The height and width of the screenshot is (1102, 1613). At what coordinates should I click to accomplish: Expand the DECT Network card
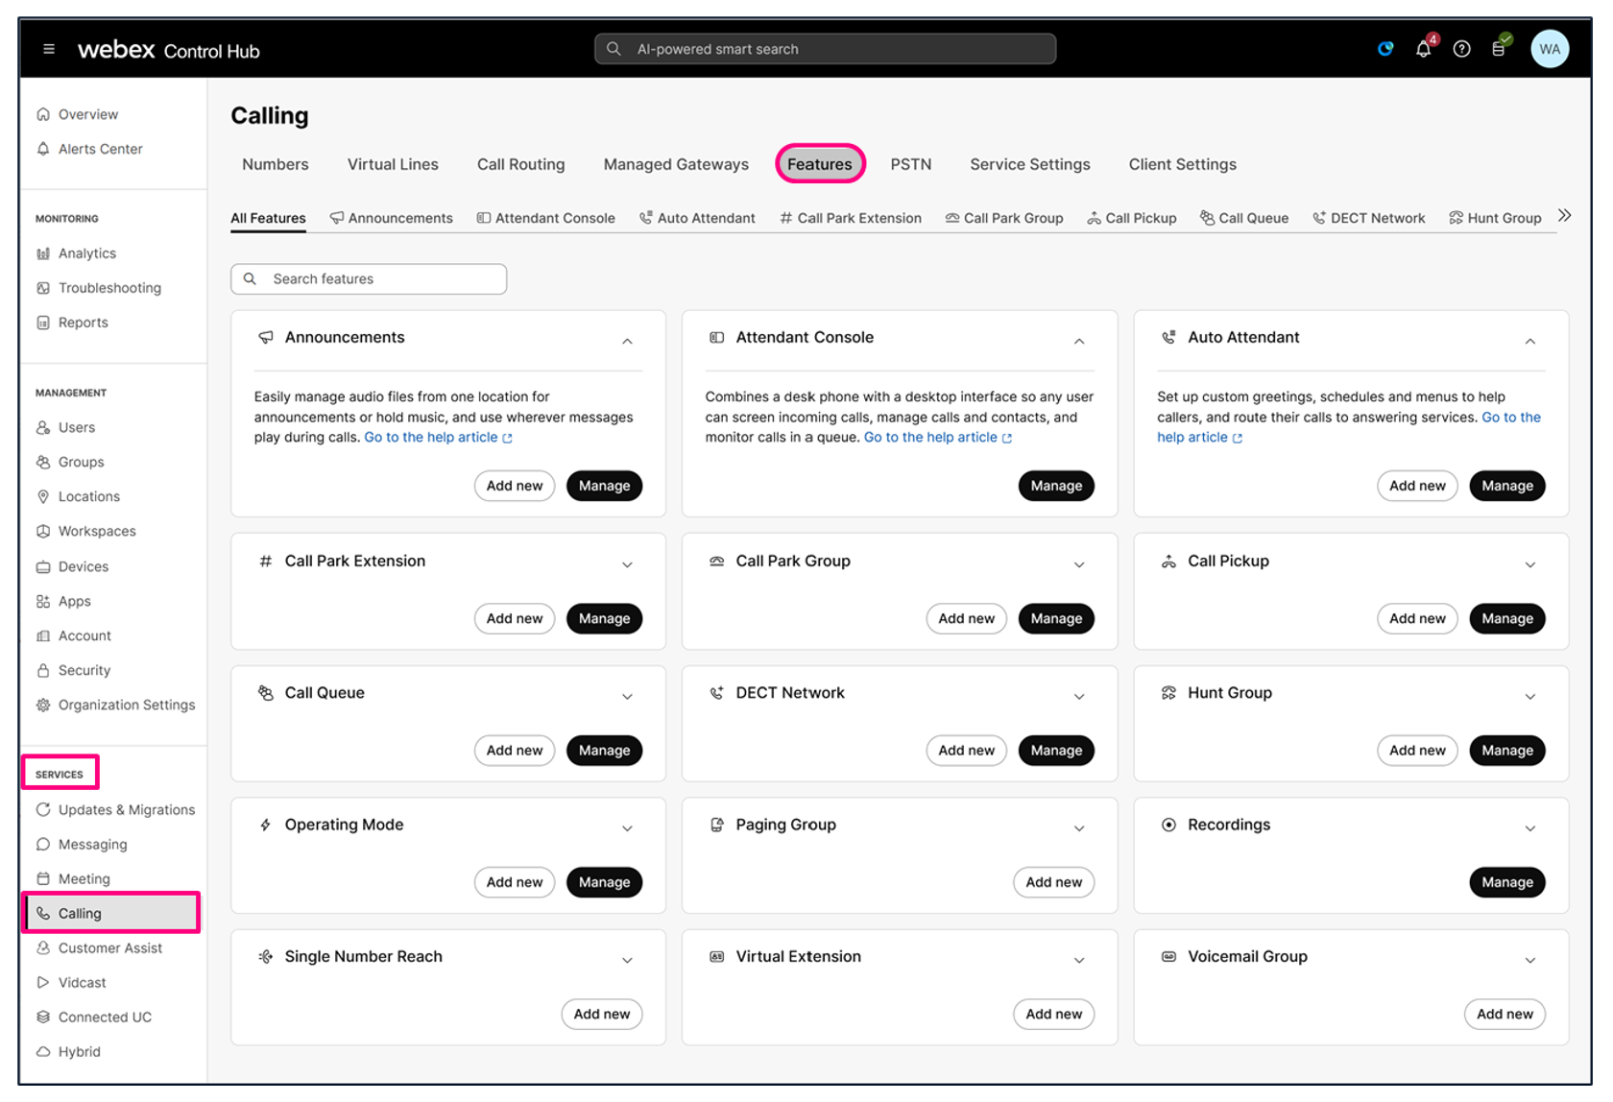pos(1079,696)
